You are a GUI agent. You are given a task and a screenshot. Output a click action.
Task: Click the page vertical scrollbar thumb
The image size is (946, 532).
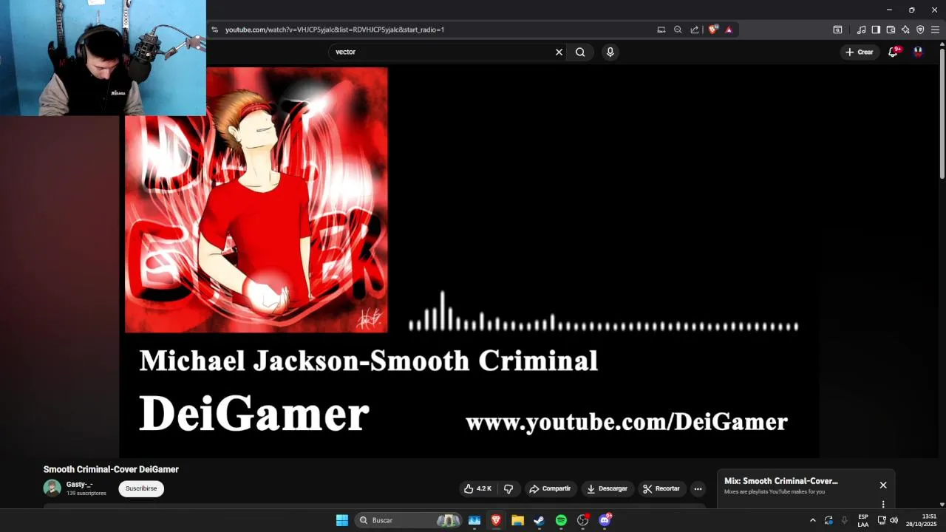tap(942, 113)
